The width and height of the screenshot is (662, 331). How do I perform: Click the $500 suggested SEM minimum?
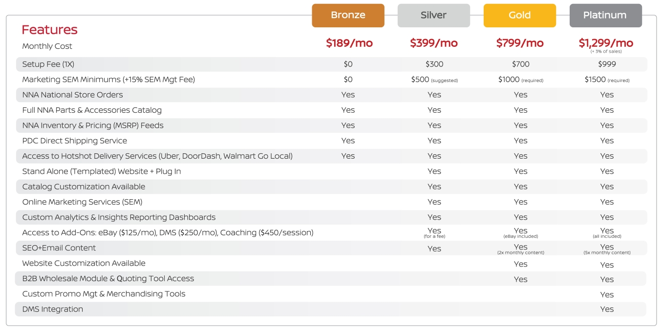434,80
